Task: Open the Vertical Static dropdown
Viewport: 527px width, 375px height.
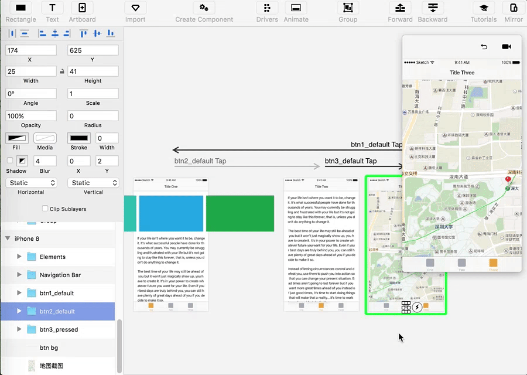Action: click(x=93, y=183)
